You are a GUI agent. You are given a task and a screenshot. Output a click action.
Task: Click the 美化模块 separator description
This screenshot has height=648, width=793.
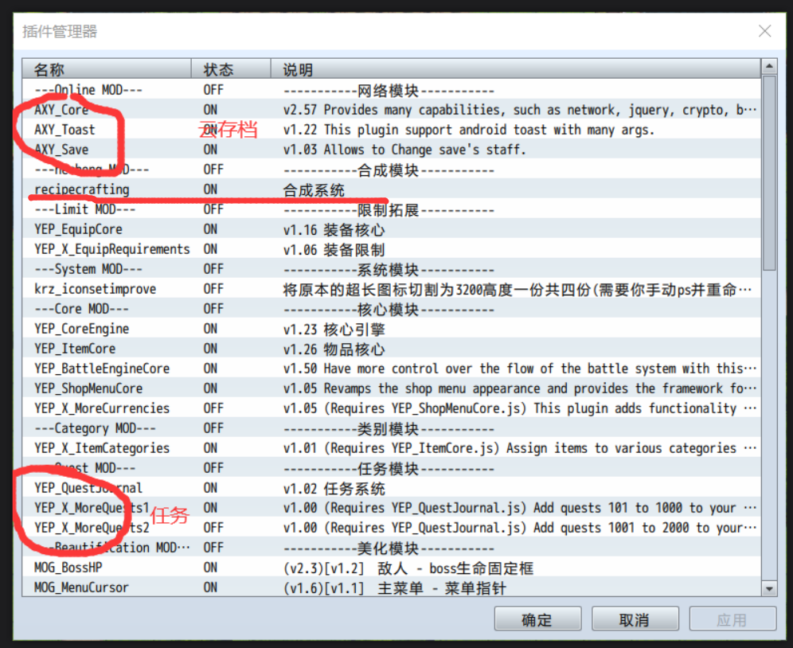(389, 548)
